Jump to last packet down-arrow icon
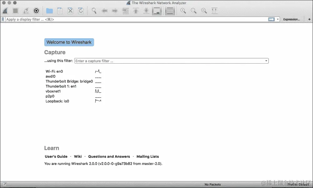The width and height of the screenshot is (313, 188). [146, 11]
